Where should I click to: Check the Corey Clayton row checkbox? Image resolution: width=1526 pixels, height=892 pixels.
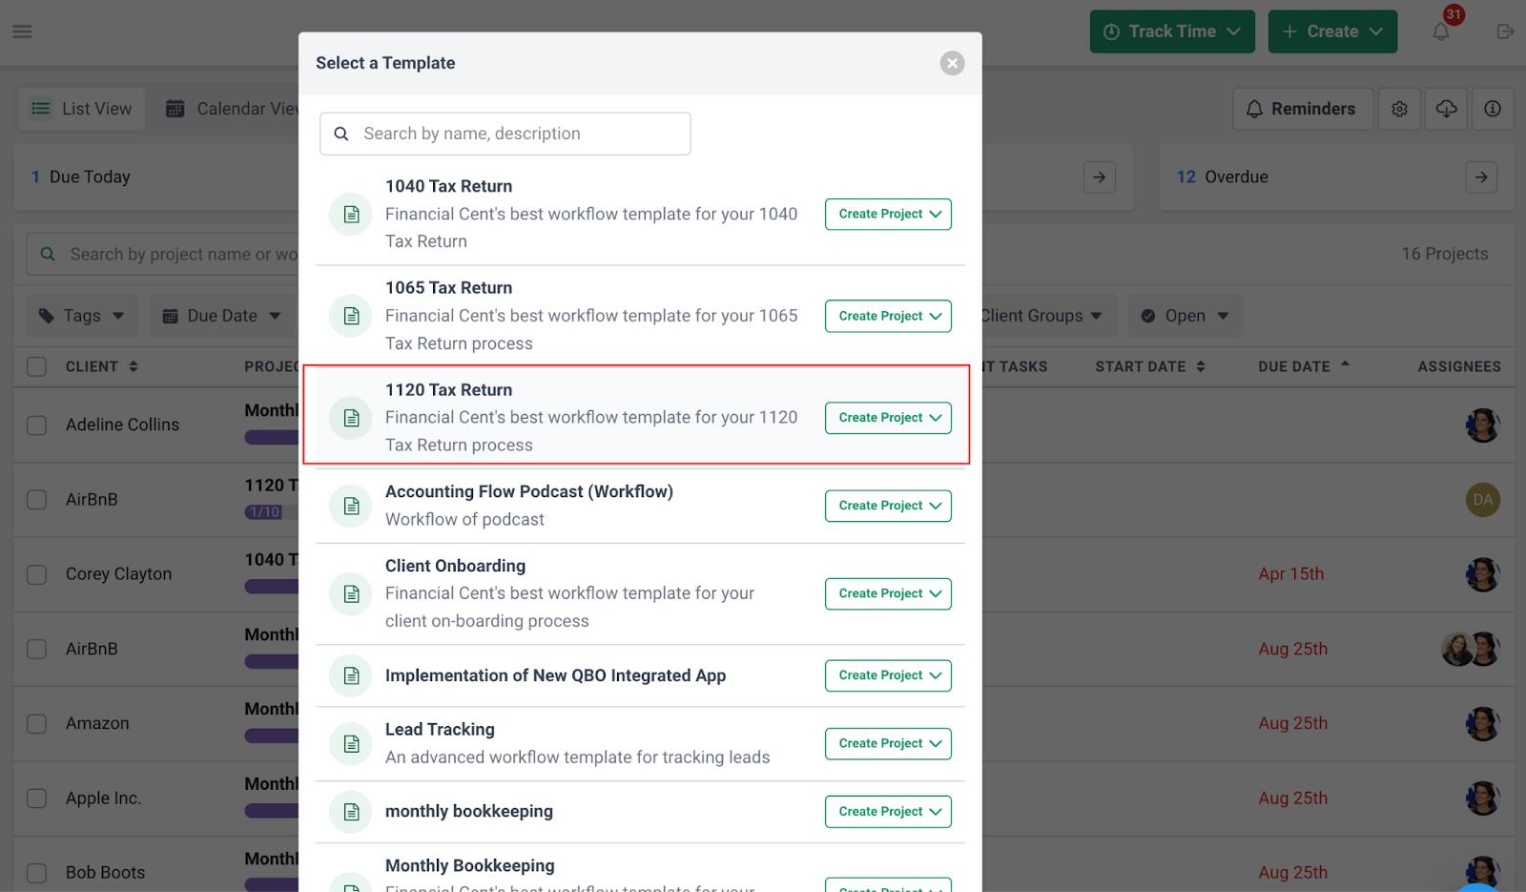(x=36, y=574)
